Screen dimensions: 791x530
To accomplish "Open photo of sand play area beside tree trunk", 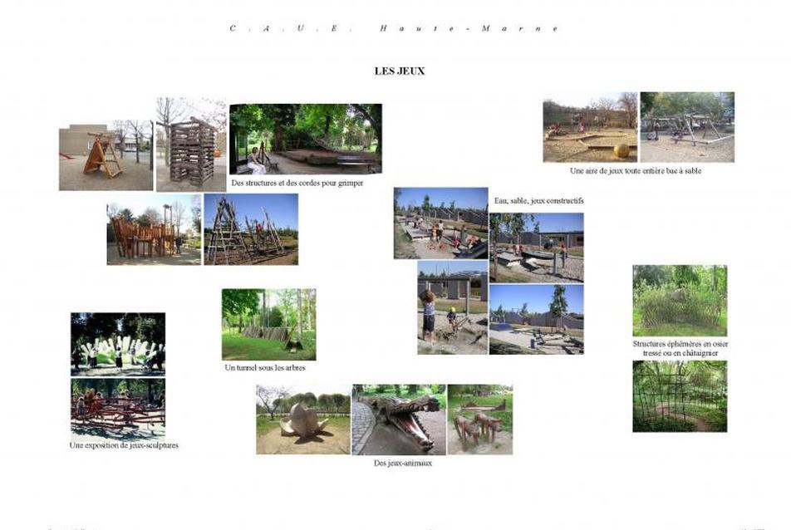I will coord(536,248).
